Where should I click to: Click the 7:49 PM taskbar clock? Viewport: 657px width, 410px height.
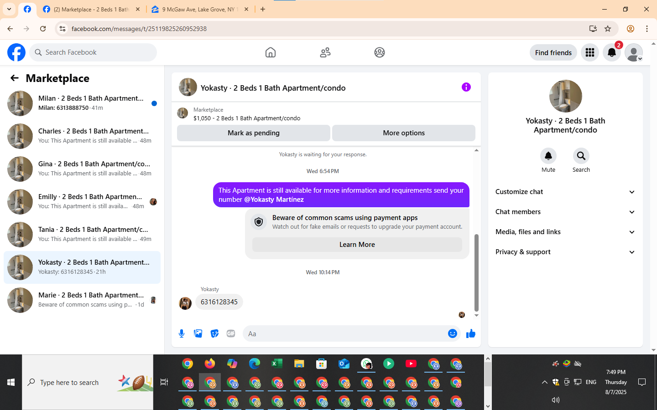[x=616, y=372]
